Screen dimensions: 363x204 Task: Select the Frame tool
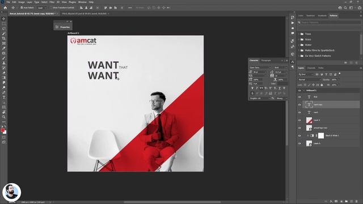coord(4,43)
